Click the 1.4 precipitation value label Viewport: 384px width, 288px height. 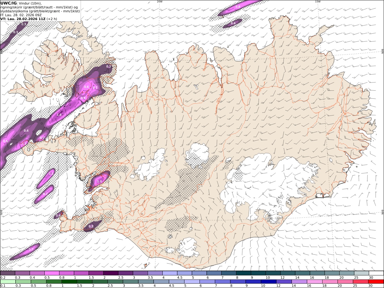[x=99, y=181]
